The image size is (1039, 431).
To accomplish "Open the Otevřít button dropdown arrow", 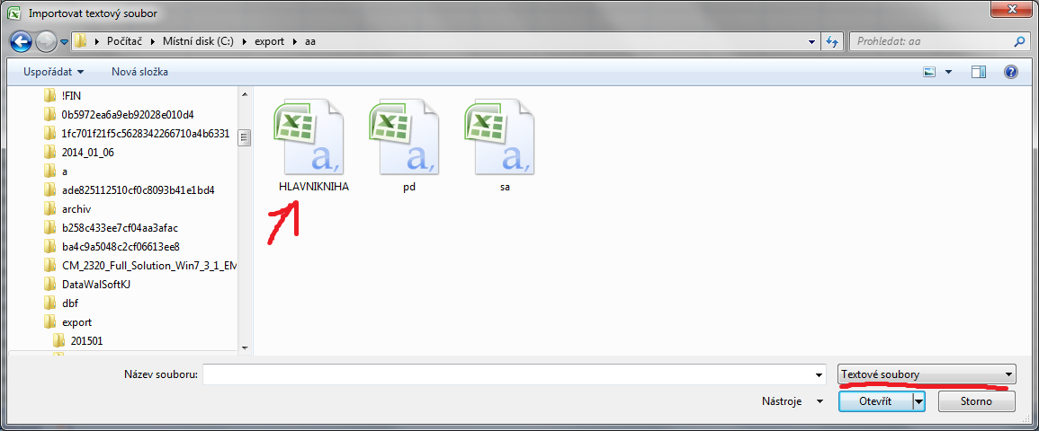I will [918, 401].
